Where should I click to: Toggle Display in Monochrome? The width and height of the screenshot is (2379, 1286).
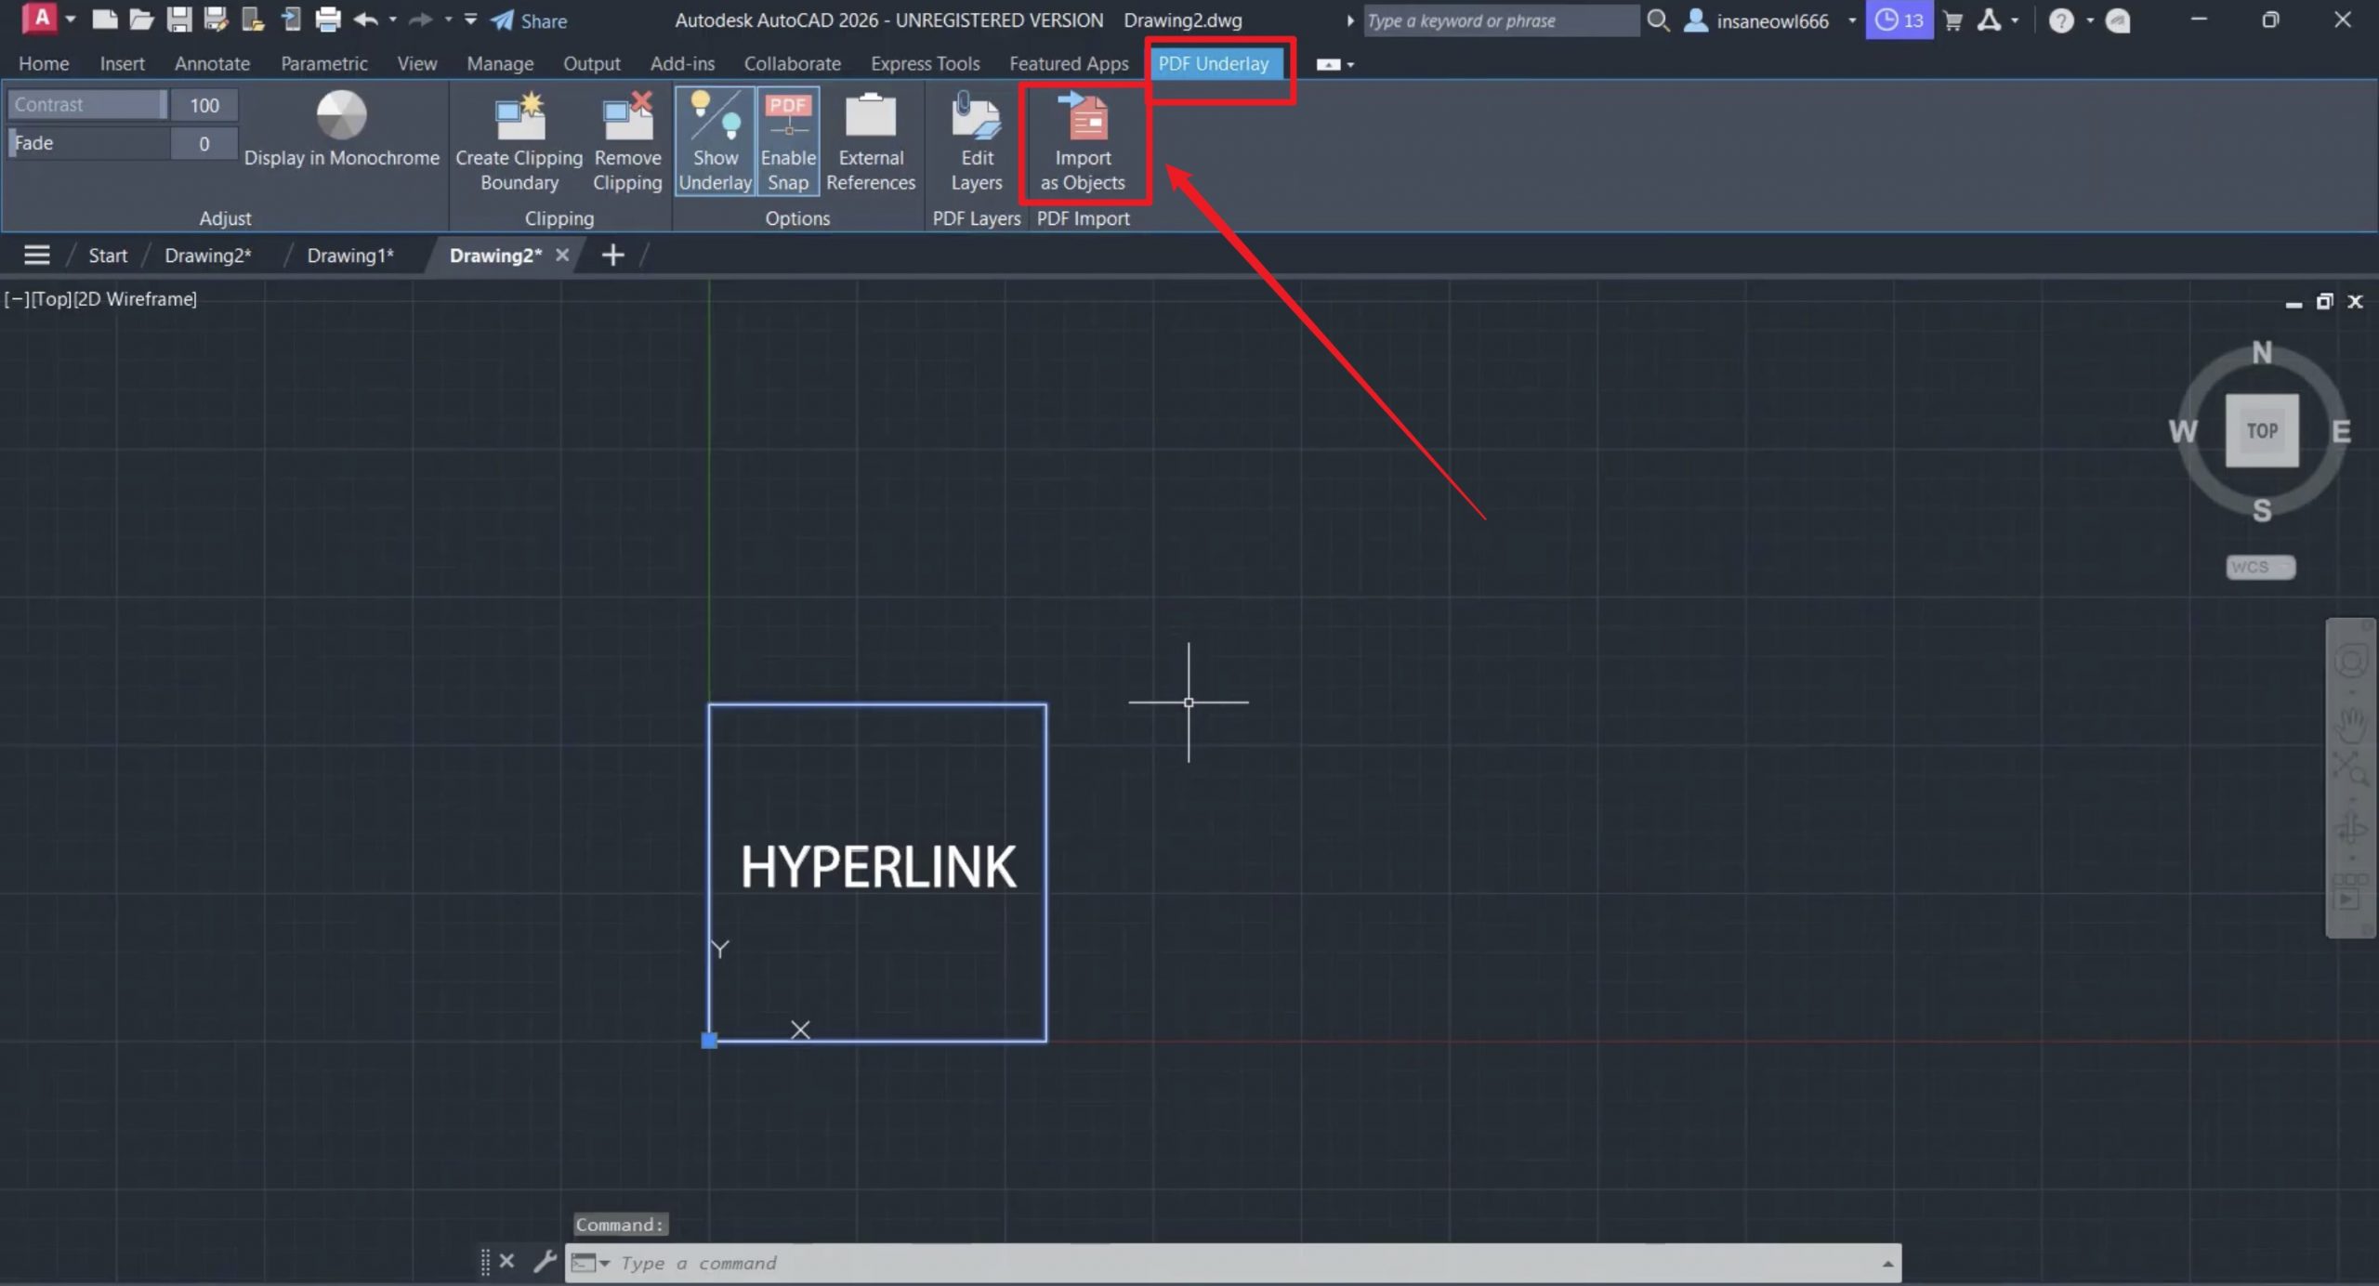click(341, 130)
